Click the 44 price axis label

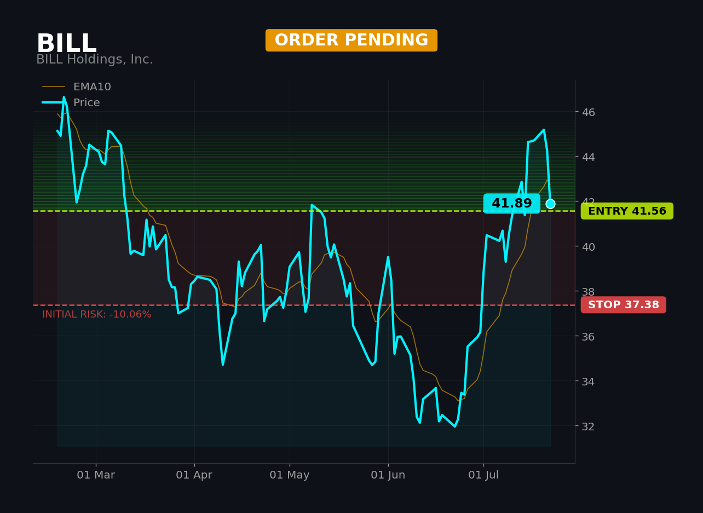[x=590, y=157]
